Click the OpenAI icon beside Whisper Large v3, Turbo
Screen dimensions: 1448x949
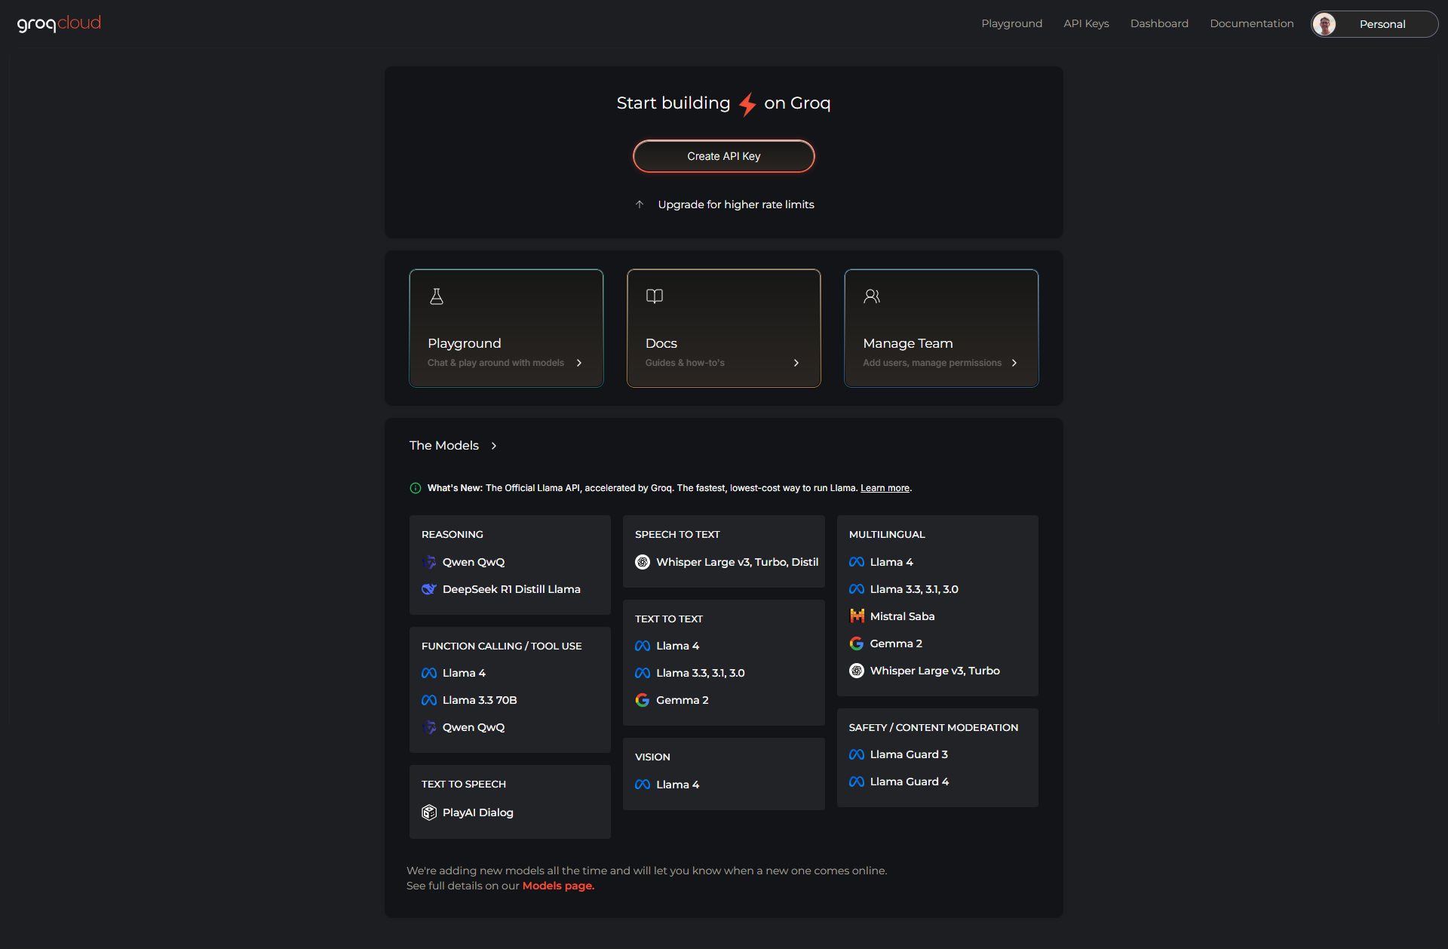857,671
